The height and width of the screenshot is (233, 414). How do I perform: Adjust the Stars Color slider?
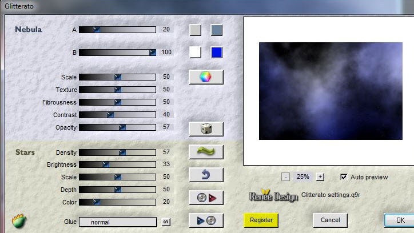click(x=117, y=202)
